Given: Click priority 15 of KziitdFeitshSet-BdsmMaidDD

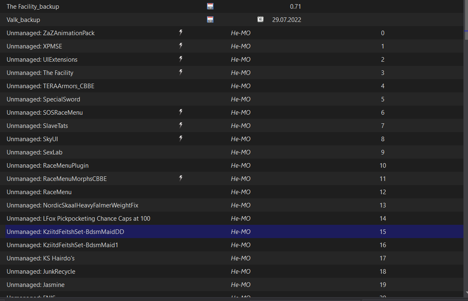Looking at the screenshot, I should [x=383, y=232].
